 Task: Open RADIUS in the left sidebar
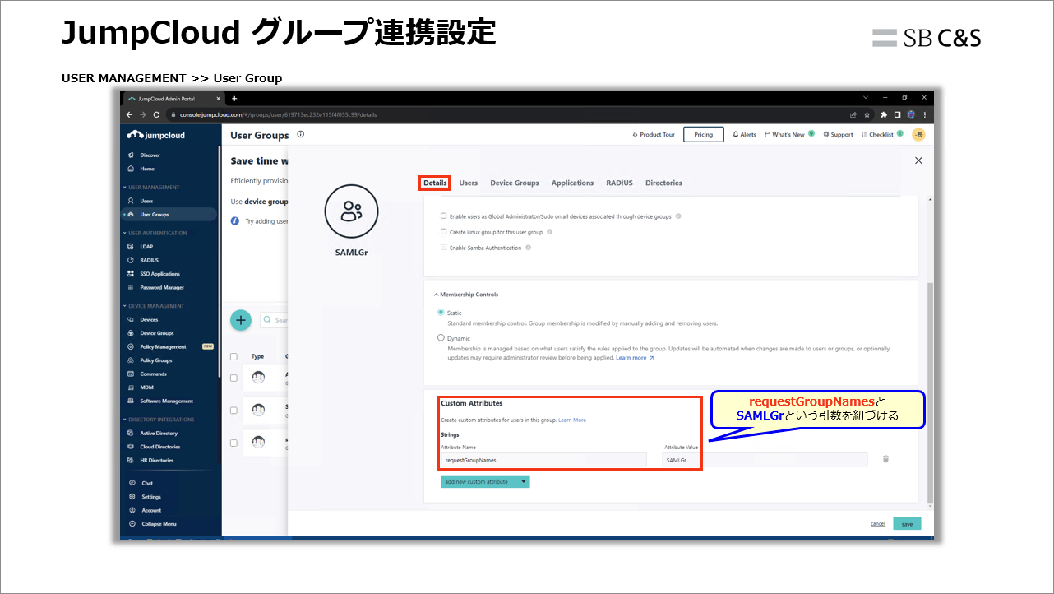coord(149,260)
